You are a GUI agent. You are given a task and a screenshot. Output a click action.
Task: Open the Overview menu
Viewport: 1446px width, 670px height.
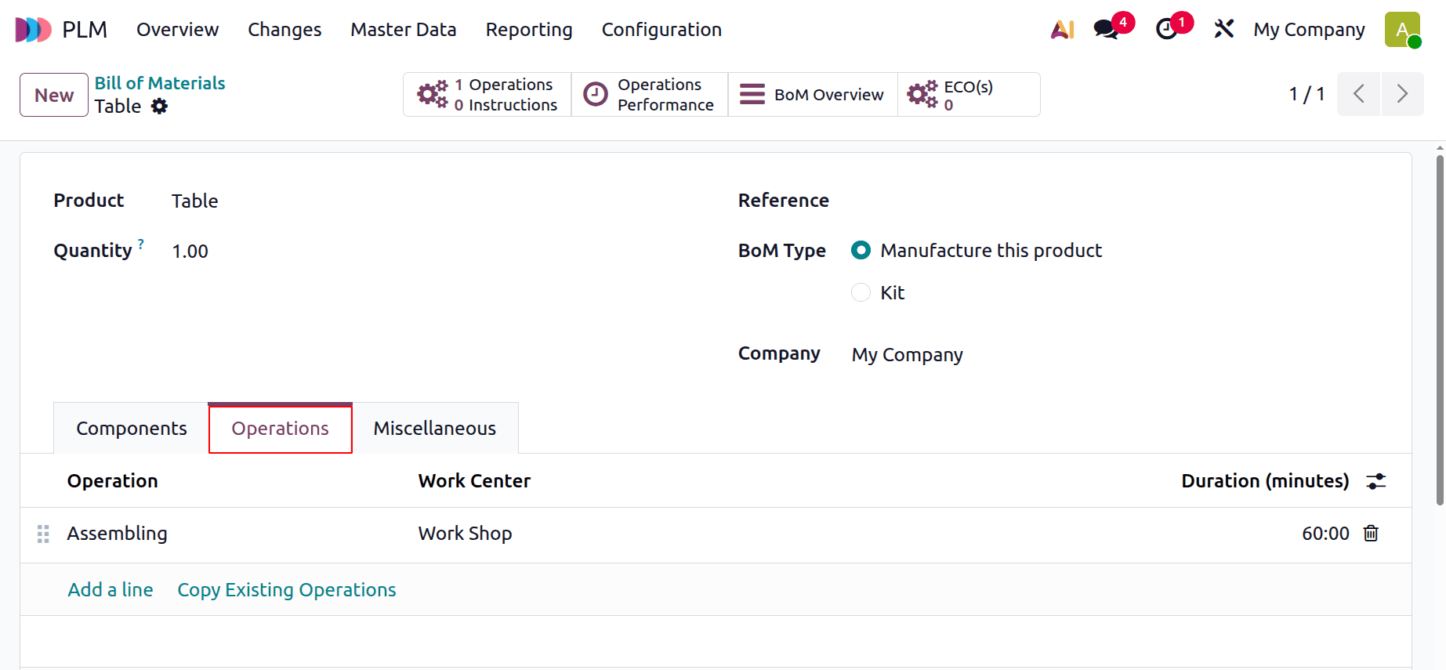click(178, 30)
